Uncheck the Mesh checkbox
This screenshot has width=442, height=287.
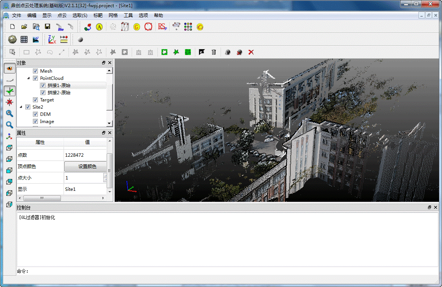coord(36,71)
